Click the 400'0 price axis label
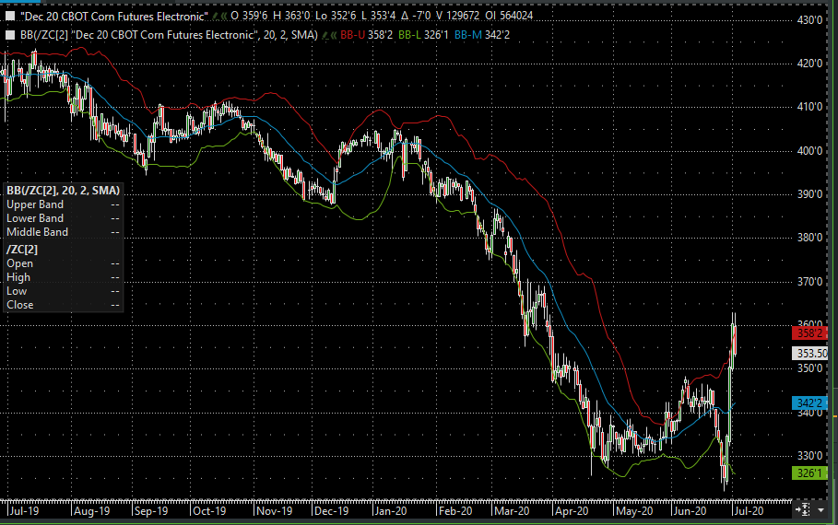 [x=809, y=151]
